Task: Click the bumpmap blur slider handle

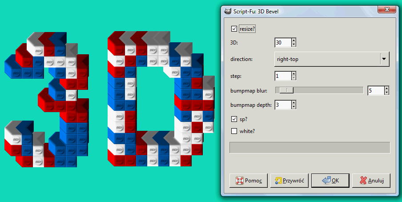Action: [x=286, y=90]
